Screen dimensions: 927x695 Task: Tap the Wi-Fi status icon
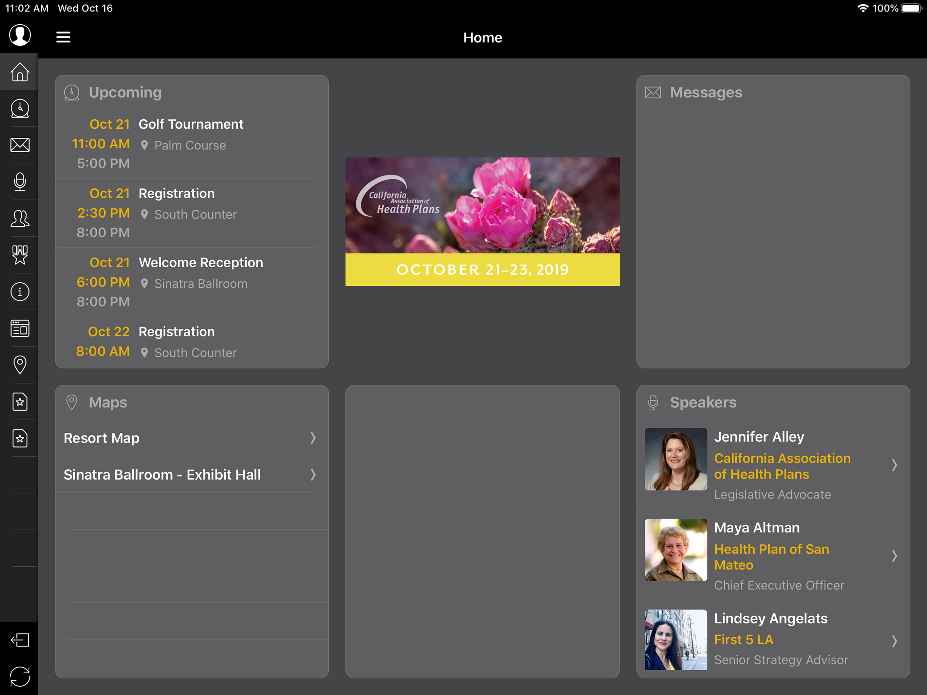tap(863, 8)
